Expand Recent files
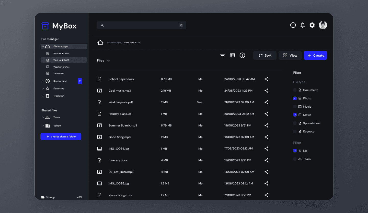The image size is (368, 213). click(43, 81)
